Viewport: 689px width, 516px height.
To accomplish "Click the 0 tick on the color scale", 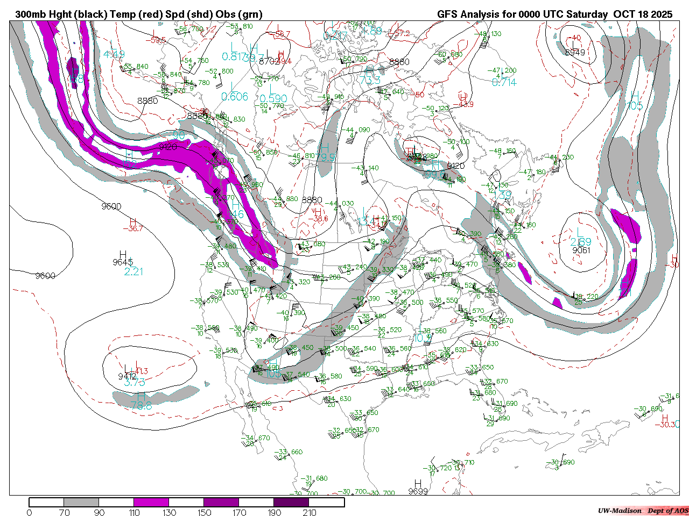I will click(x=29, y=513).
